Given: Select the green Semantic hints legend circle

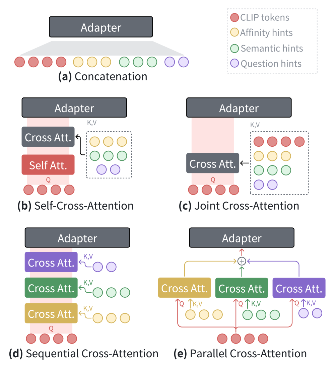Looking at the screenshot, I should tap(235, 48).
